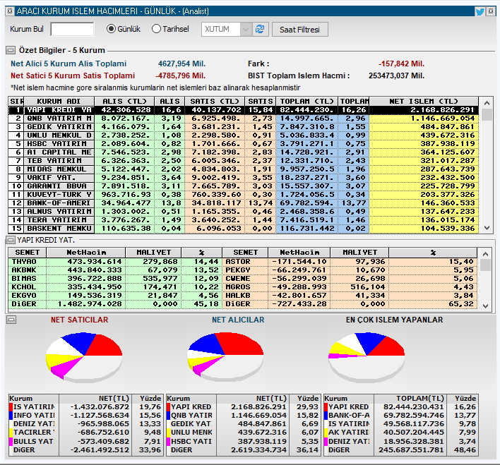Sort by KURUM ADI column header
This screenshot has height=465, width=500.
pos(59,102)
